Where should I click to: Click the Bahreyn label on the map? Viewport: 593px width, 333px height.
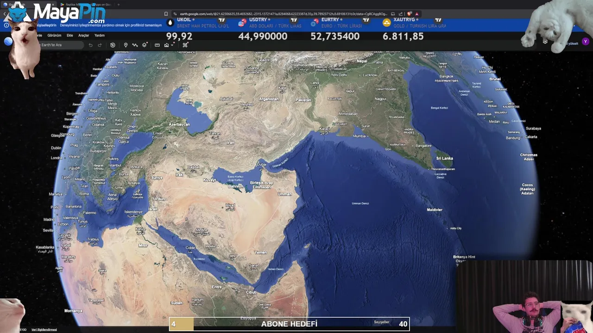tap(236, 186)
